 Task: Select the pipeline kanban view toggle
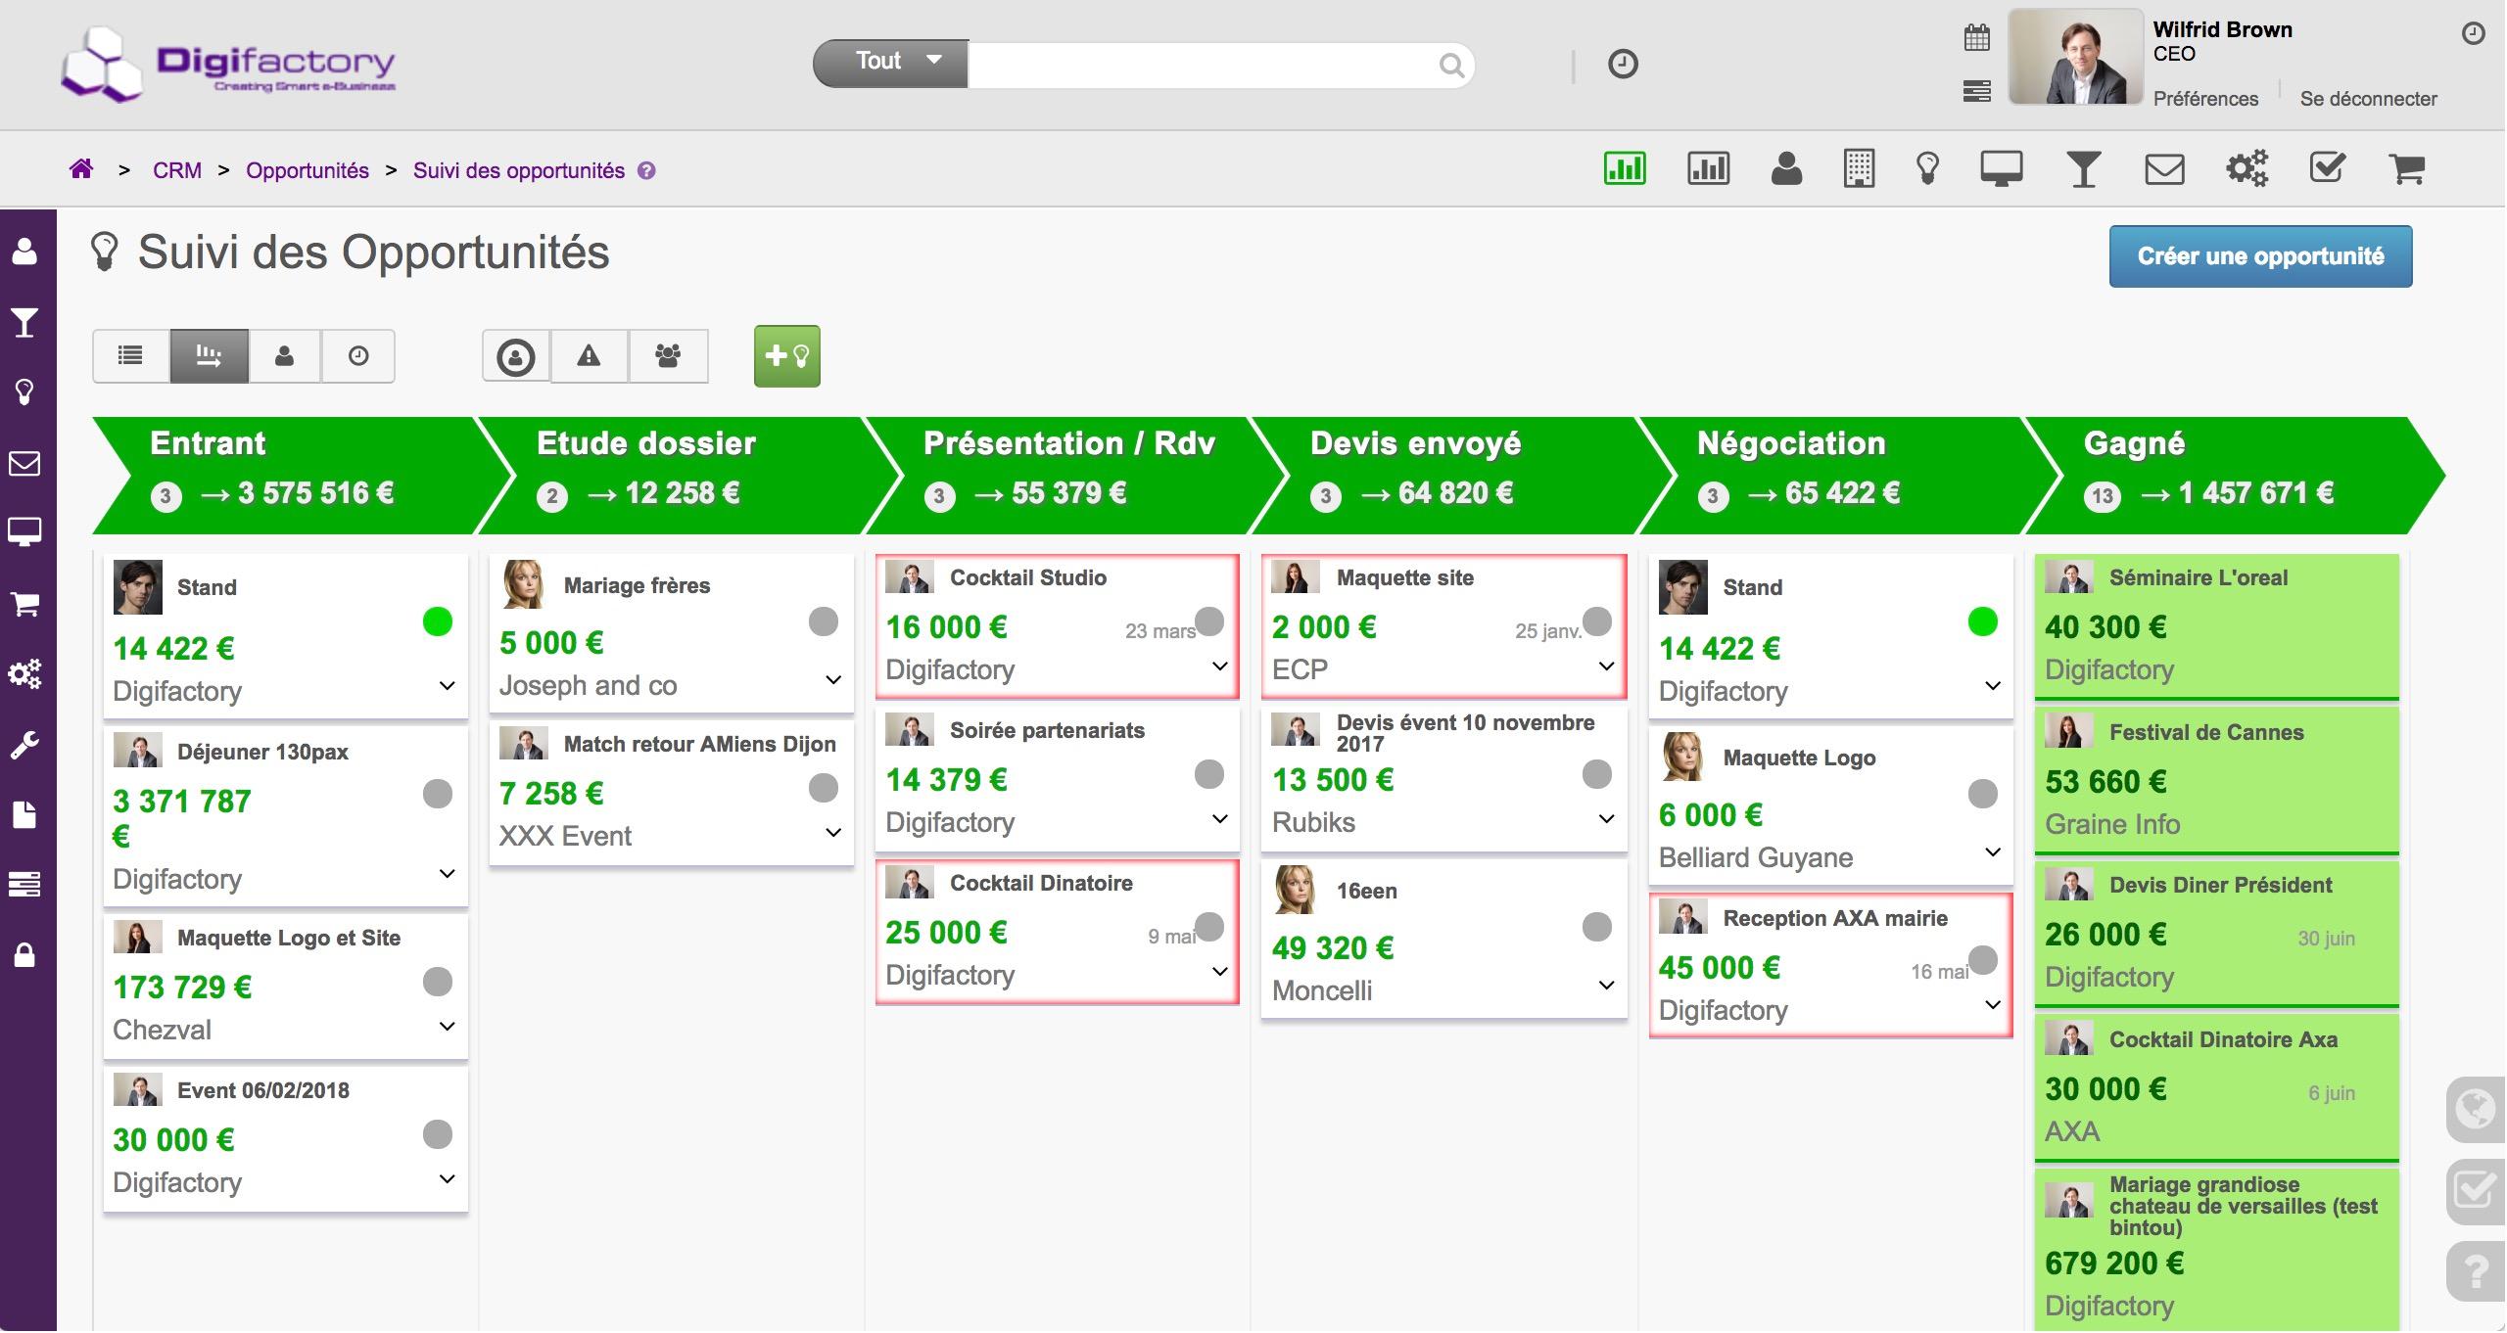coord(209,355)
